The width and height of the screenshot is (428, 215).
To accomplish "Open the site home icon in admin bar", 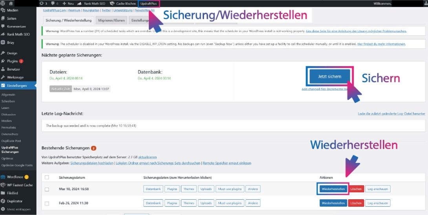I will click(11, 4).
